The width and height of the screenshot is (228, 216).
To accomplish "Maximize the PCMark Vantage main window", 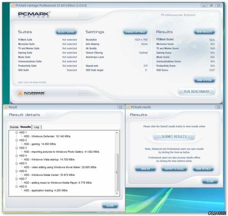I will 211,6.
